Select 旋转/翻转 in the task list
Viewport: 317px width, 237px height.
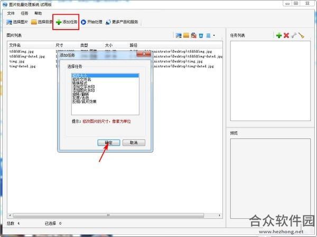tap(80, 94)
